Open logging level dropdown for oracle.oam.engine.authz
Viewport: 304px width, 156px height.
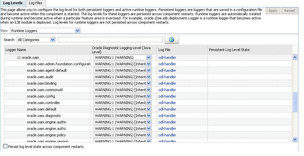point(122,129)
